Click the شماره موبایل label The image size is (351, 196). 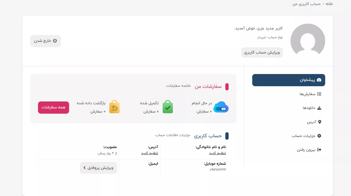(x=215, y=164)
